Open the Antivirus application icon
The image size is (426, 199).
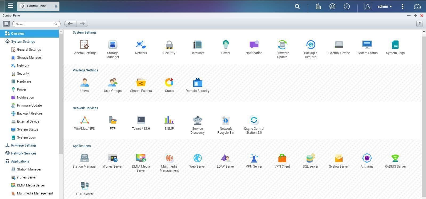point(367,159)
